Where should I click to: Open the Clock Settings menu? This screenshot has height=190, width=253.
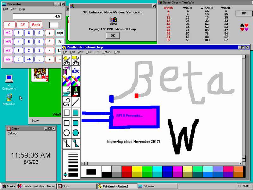coord(13,133)
